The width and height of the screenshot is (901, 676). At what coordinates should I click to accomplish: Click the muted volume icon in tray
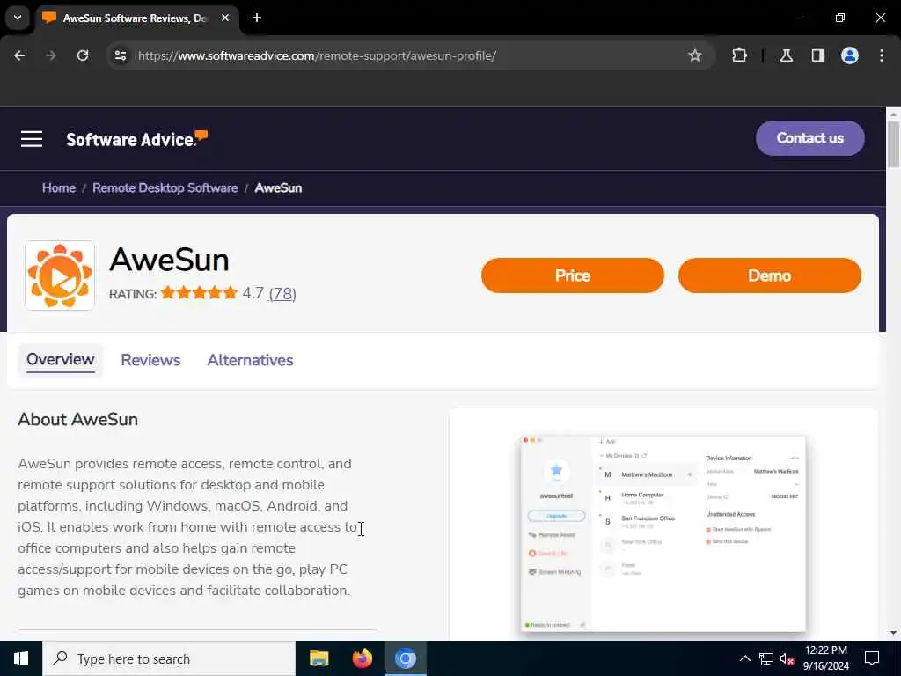787,658
